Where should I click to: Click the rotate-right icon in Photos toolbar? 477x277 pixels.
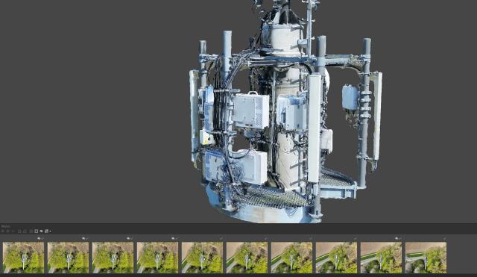click(x=19, y=231)
